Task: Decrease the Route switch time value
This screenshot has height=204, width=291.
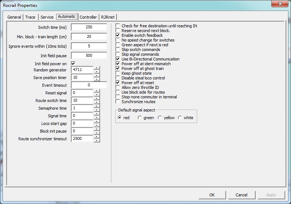Action: click(x=97, y=102)
